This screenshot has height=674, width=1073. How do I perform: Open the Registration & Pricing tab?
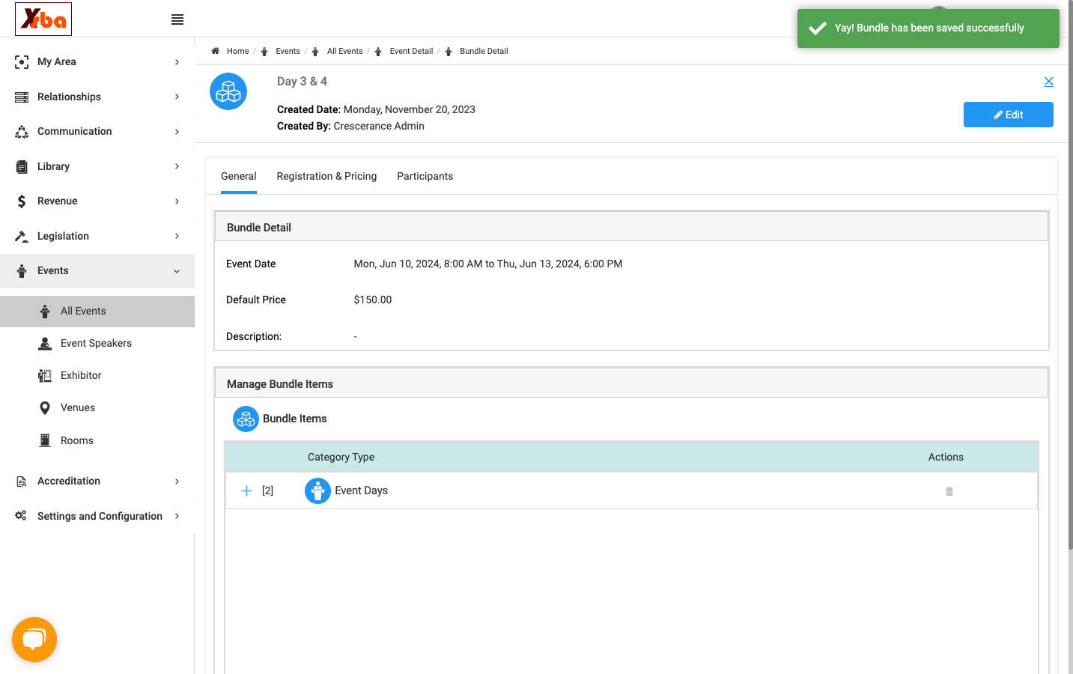click(326, 177)
